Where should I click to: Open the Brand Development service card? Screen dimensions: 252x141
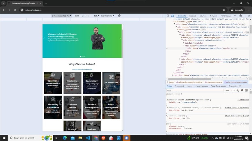(x=111, y=107)
